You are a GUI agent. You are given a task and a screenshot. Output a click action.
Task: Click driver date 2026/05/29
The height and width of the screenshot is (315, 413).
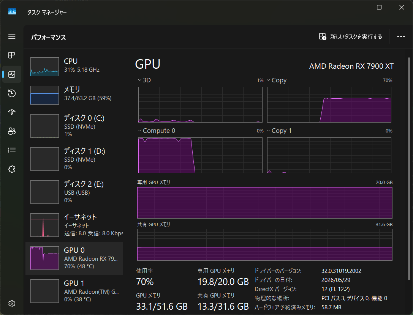point(336,280)
